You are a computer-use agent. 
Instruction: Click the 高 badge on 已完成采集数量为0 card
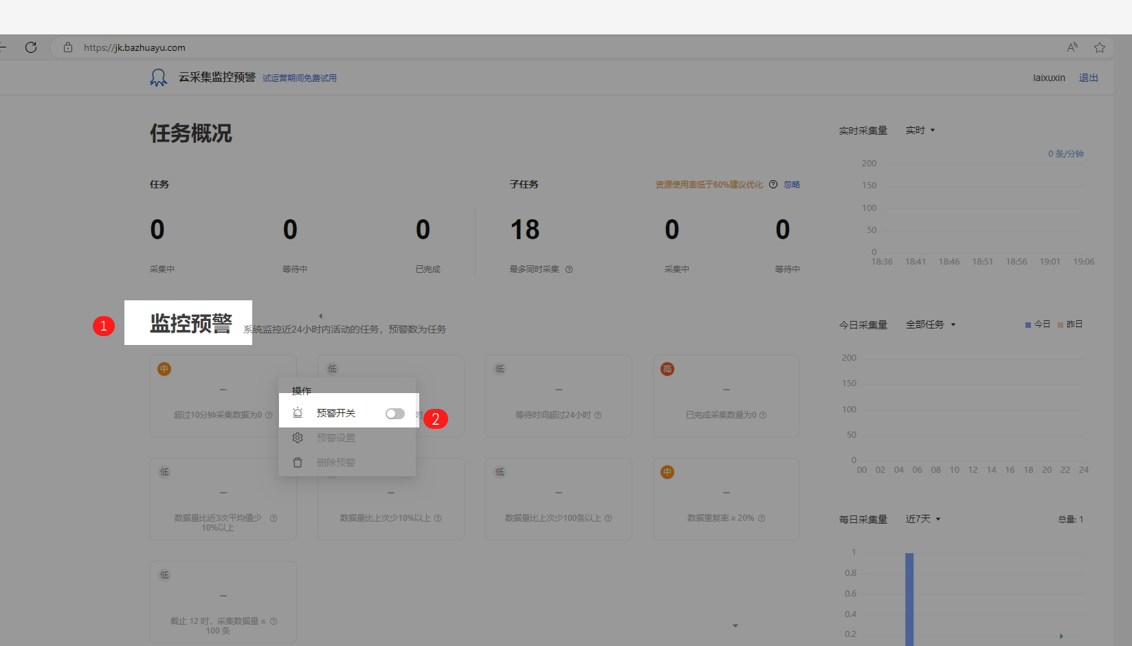tap(667, 369)
